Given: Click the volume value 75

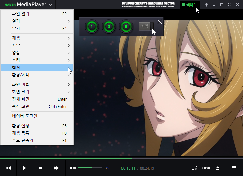Looking at the screenshot, I should (x=107, y=168).
